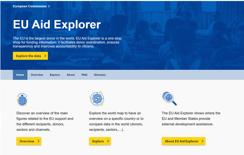Open the FAQ nav tab
The width and height of the screenshot is (244, 155).
(x=84, y=75)
